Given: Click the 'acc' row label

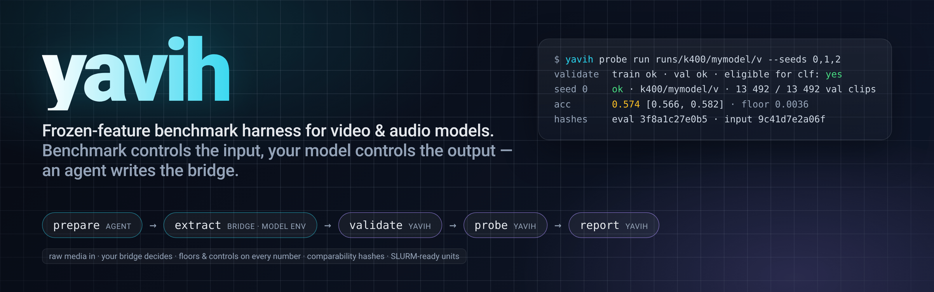Looking at the screenshot, I should [562, 105].
